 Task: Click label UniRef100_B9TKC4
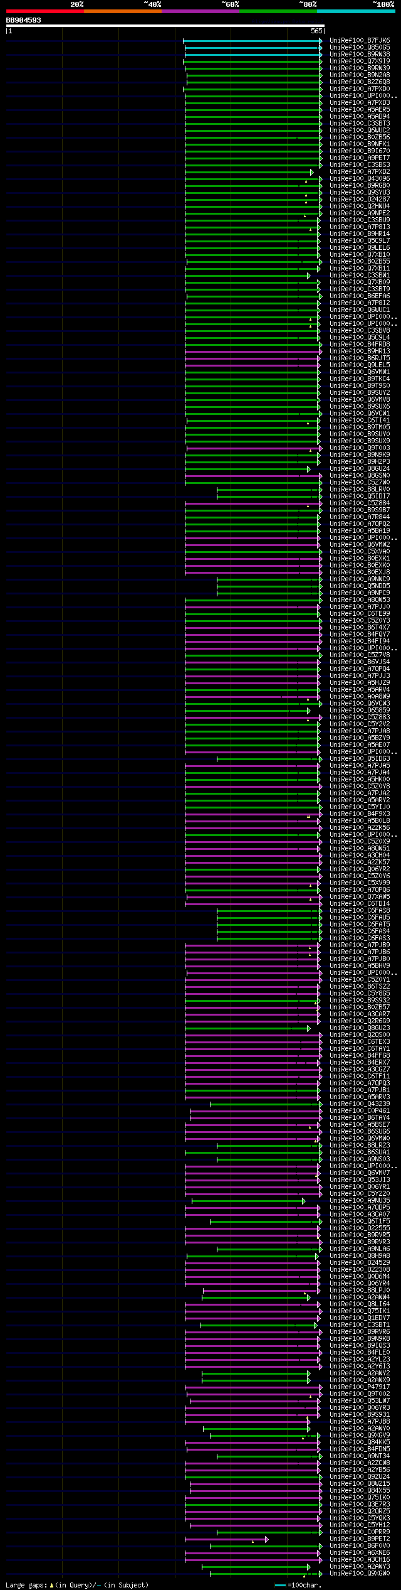[360, 379]
